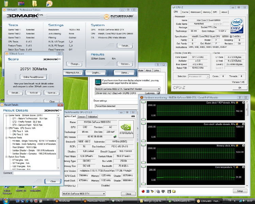Select 'Pixel Shader' row in Feature Tests
255x204 pixels.
(24, 147)
